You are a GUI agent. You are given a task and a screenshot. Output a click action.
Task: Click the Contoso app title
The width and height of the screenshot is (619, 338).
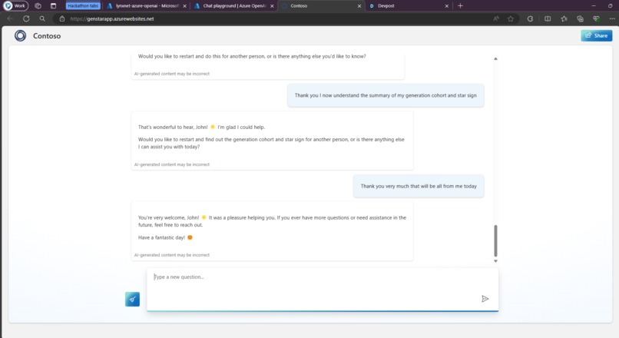pos(47,36)
